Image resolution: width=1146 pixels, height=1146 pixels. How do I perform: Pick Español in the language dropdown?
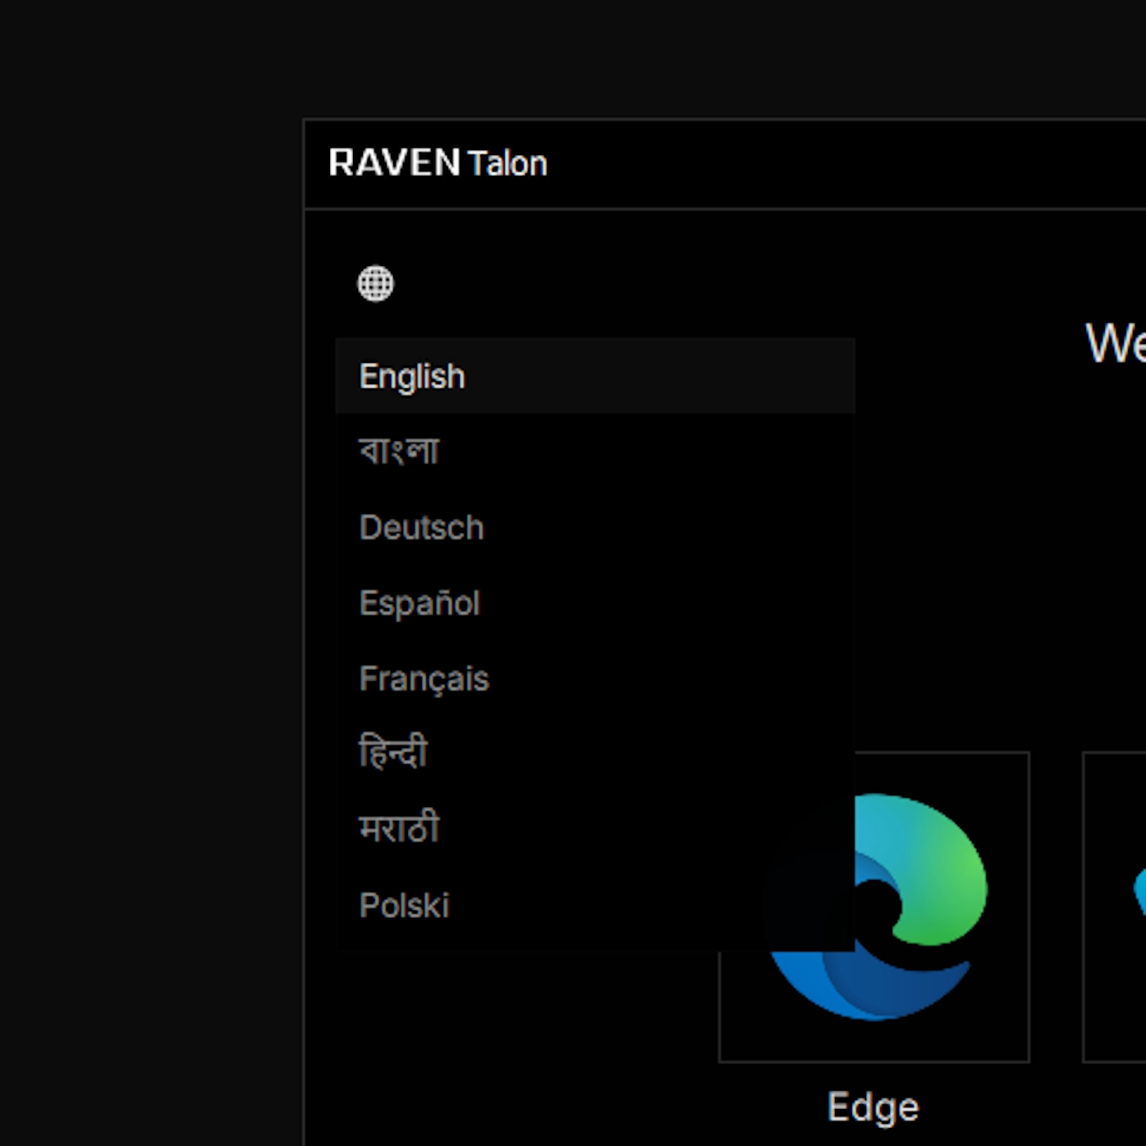(x=595, y=603)
